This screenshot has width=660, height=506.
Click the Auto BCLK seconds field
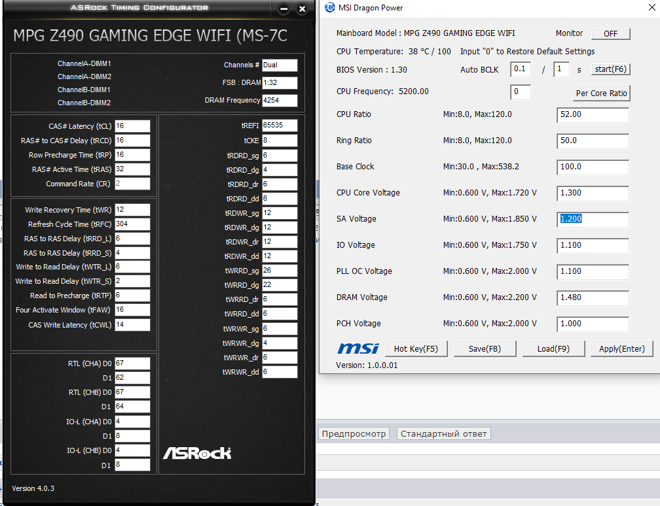click(562, 69)
